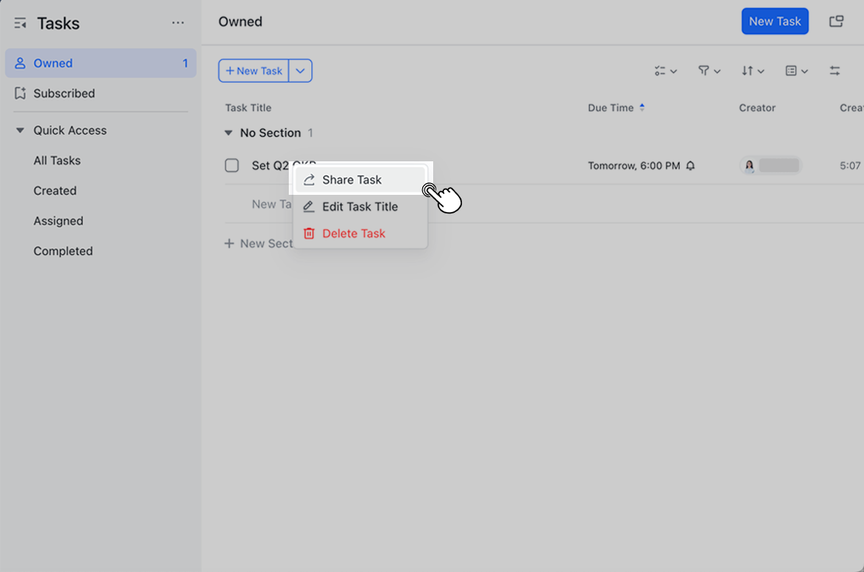Screen dimensions: 864x572
Task: Open the New Task dropdown arrow
Action: click(300, 70)
